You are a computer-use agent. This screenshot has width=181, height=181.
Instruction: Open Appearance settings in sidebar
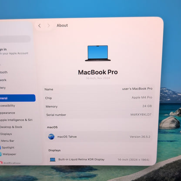[x=7, y=113]
